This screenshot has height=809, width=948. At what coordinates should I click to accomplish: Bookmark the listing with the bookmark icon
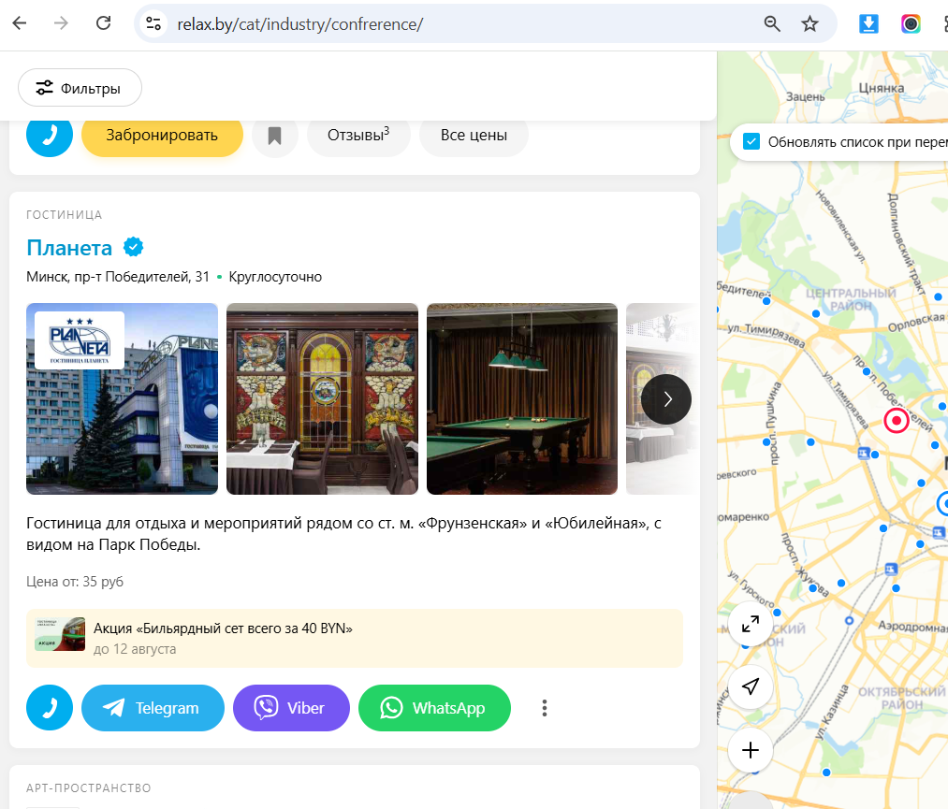pos(274,136)
